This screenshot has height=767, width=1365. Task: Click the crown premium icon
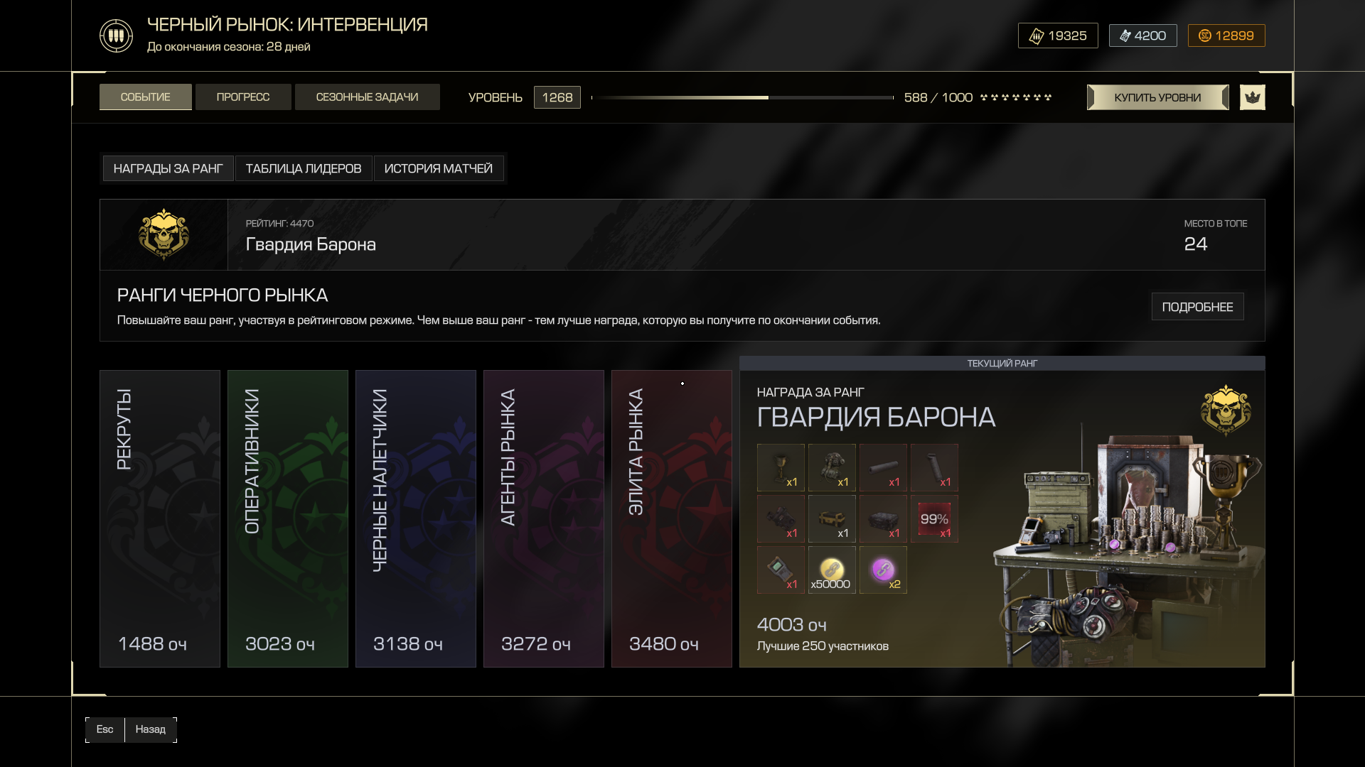[1252, 97]
